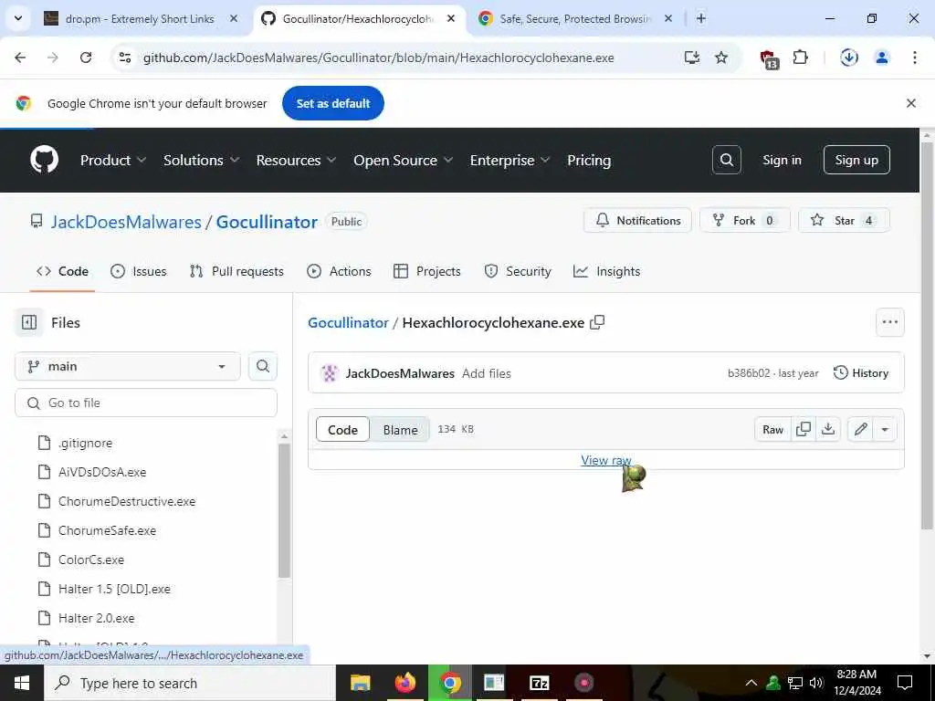Click the View raw link
The width and height of the screenshot is (935, 701).
point(606,460)
